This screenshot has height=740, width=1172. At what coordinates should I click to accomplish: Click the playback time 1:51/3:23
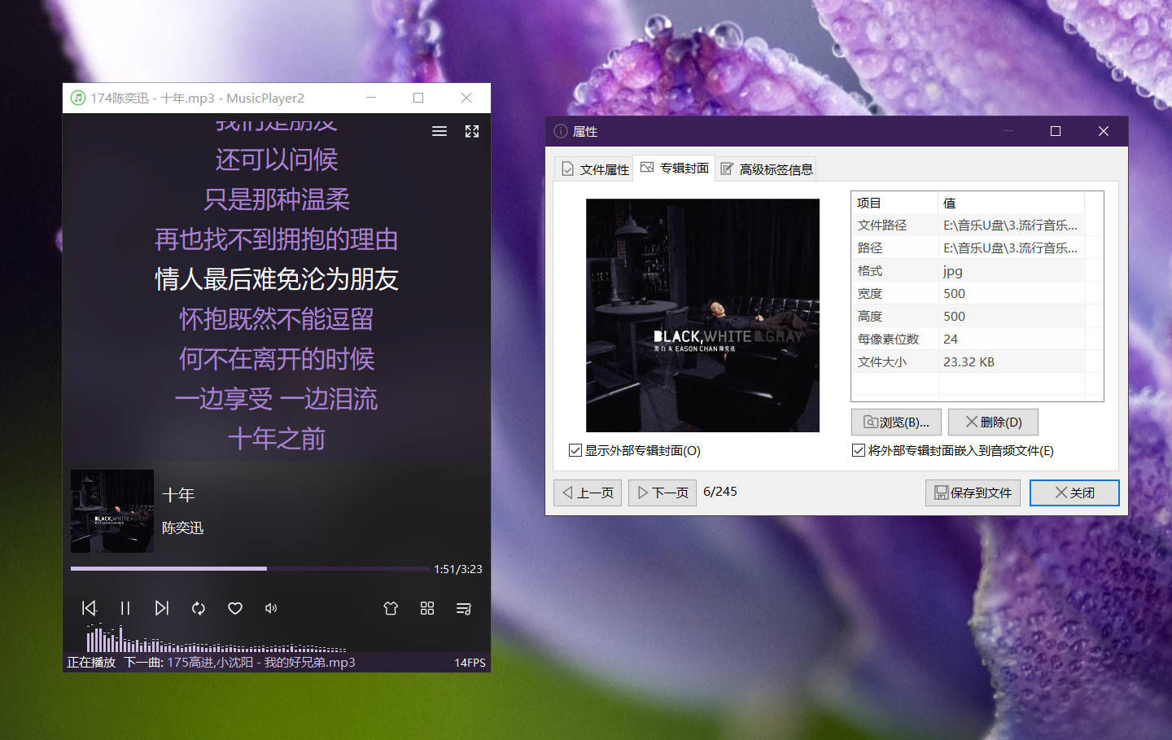(x=458, y=569)
